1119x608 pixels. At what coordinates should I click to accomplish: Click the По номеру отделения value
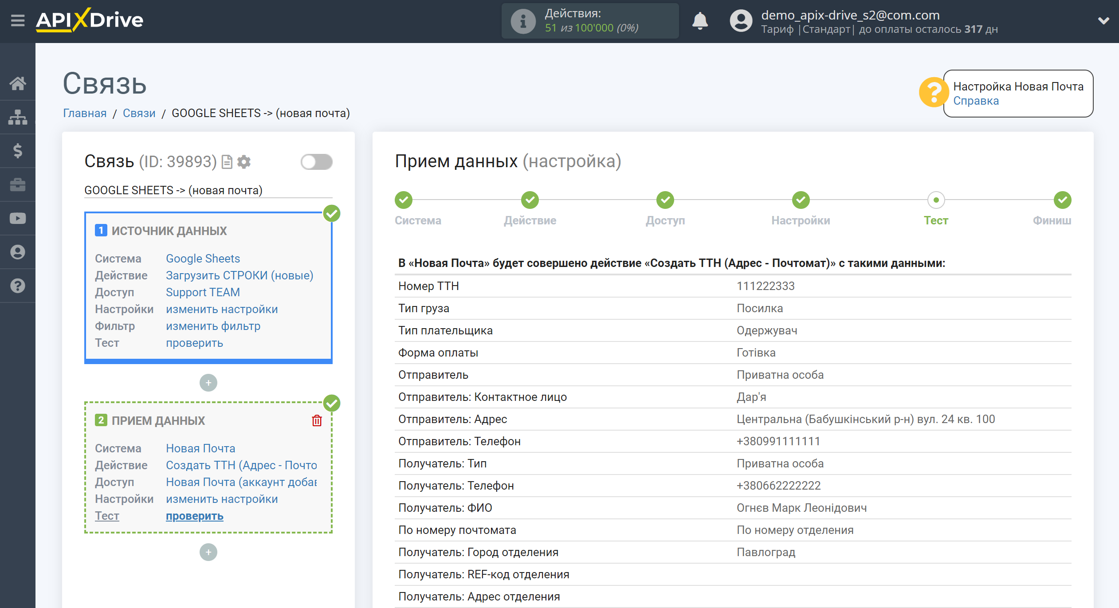point(795,530)
